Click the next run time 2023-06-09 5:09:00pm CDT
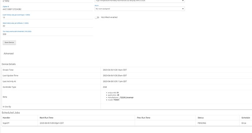Image resolution: width=252 pixels, height=133 pixels. (x=51, y=123)
